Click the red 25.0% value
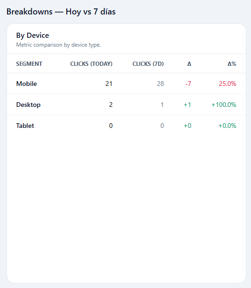Viewport: 251px width, 288px height. point(228,84)
